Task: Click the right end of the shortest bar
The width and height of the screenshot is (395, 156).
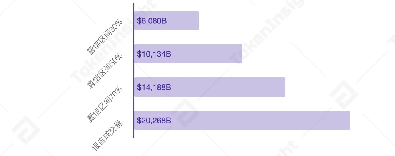Action: click(x=197, y=21)
